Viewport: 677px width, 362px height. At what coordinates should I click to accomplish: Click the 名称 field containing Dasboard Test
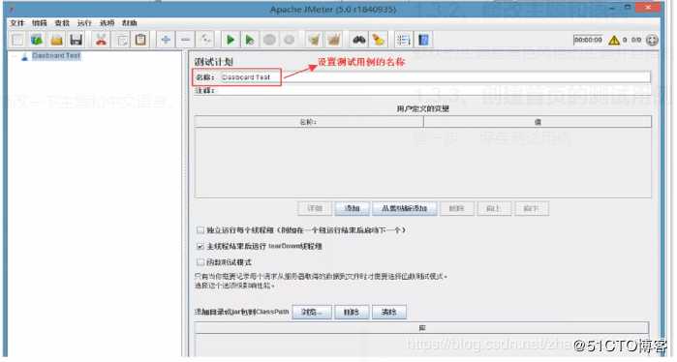435,77
